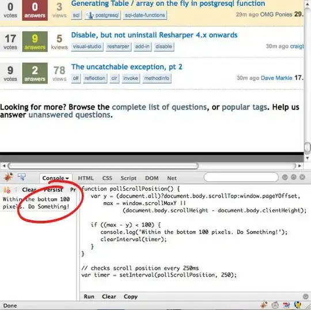Run the script in the command editor

[89, 297]
